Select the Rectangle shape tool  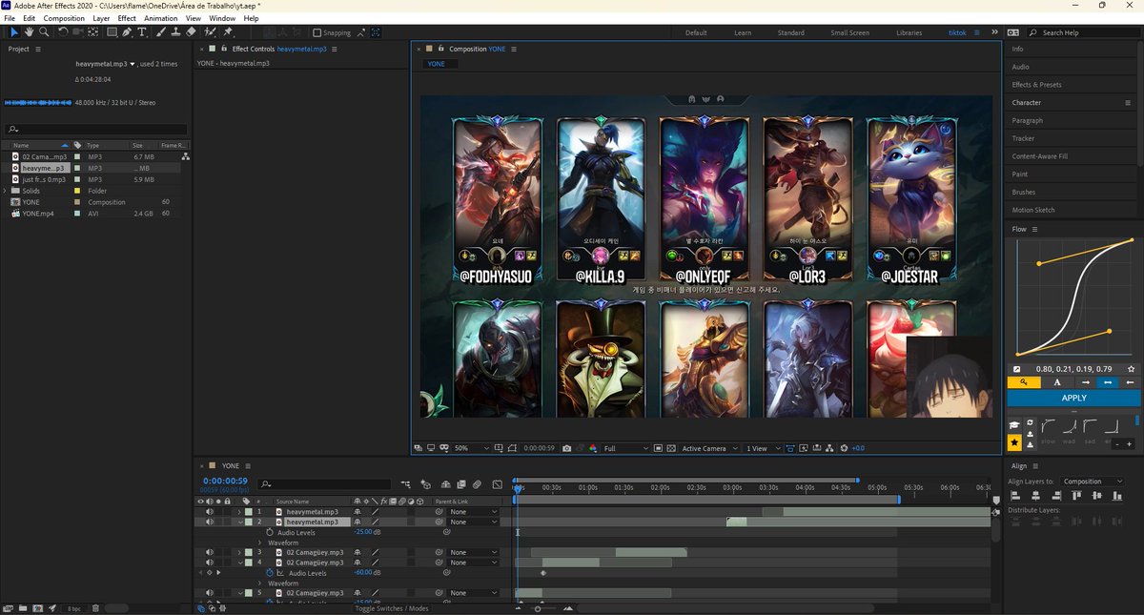pos(112,31)
